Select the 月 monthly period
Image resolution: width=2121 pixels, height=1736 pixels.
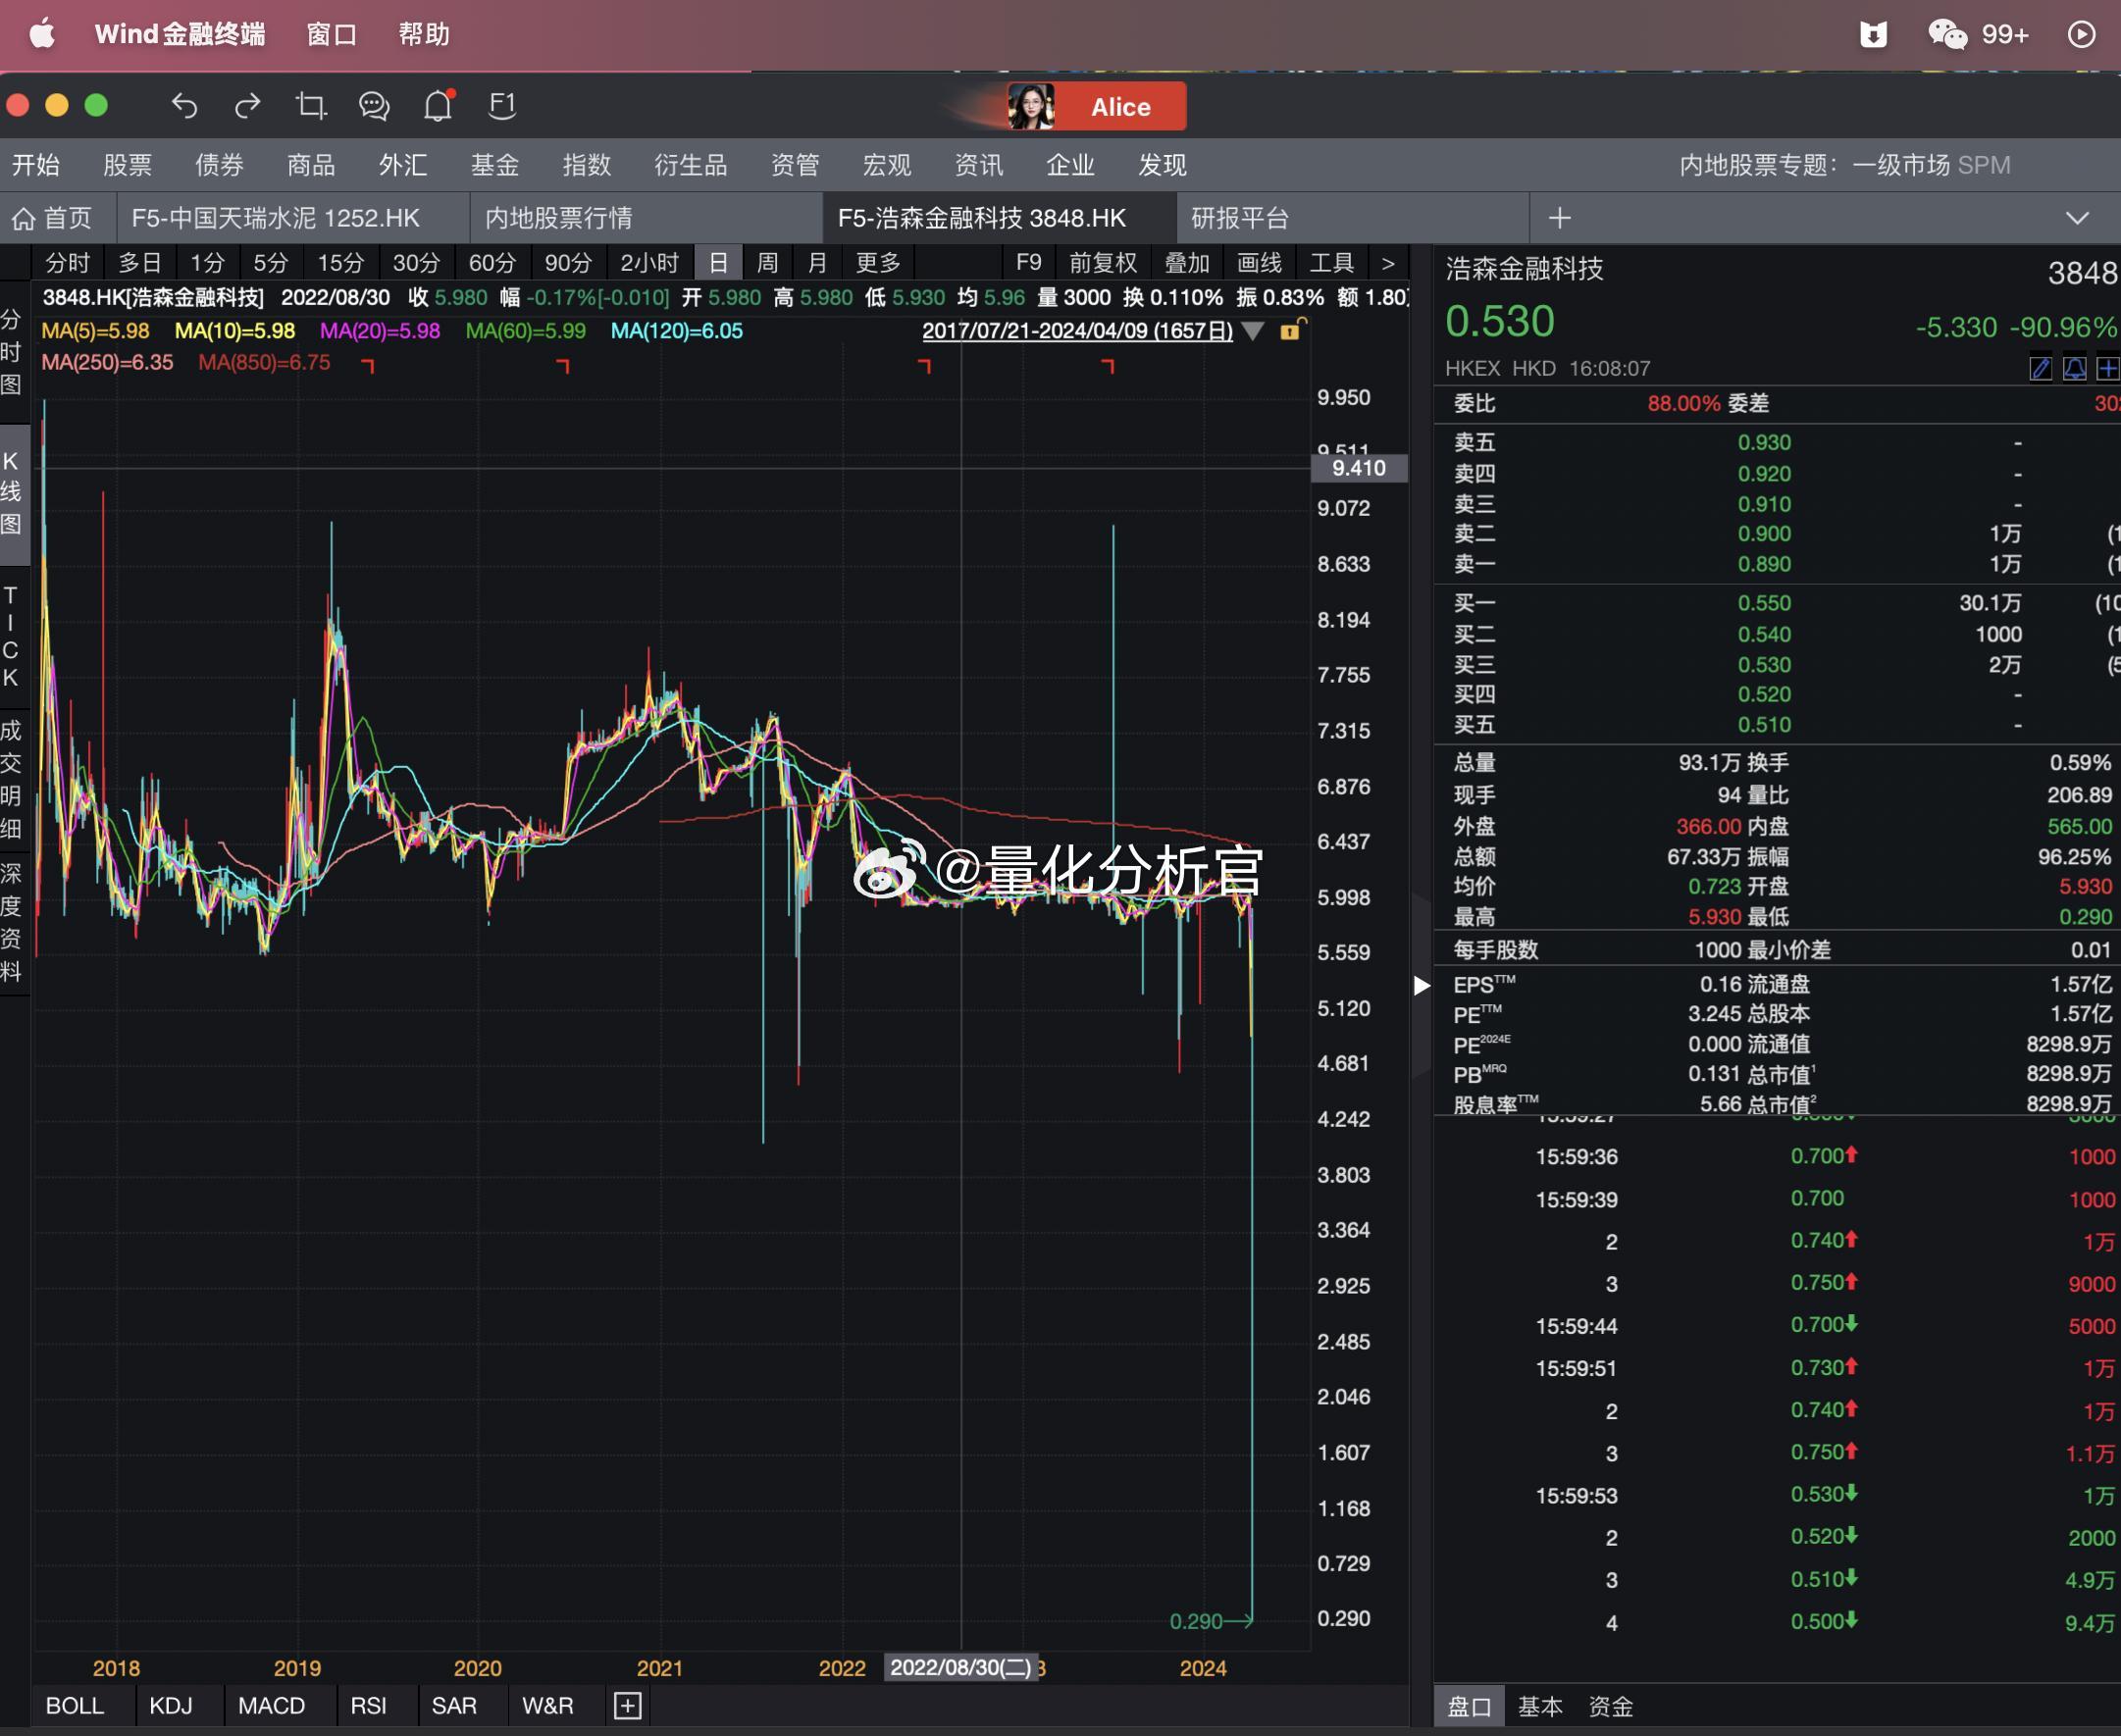click(x=817, y=263)
